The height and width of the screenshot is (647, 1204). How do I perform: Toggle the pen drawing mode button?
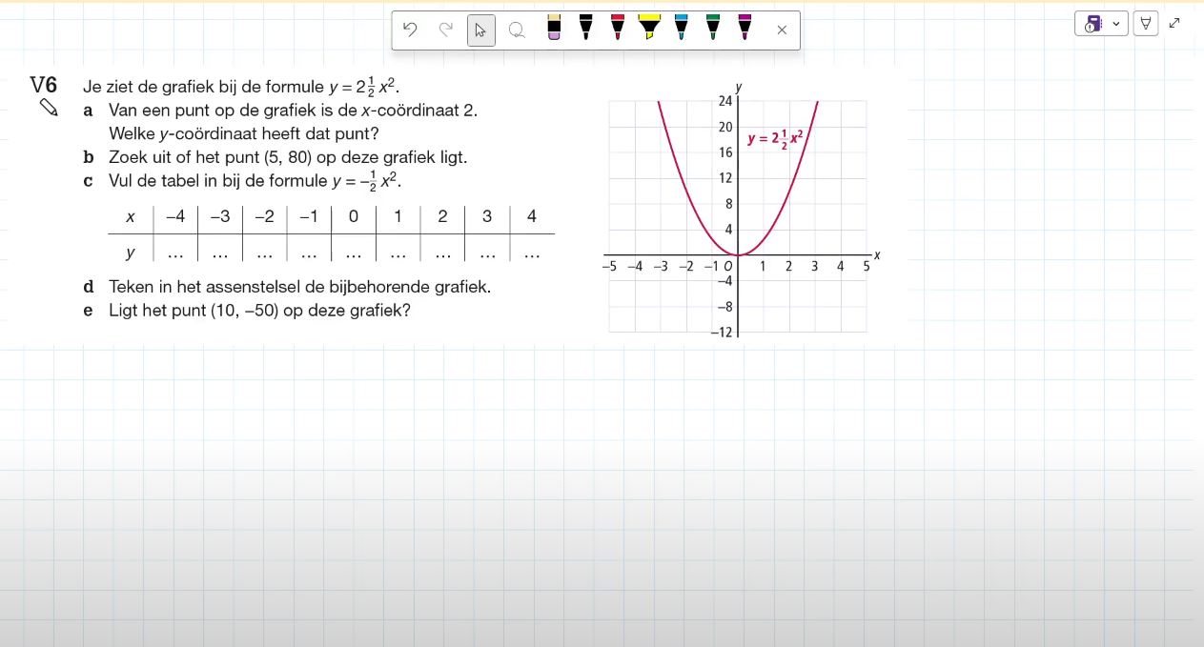click(x=1146, y=24)
